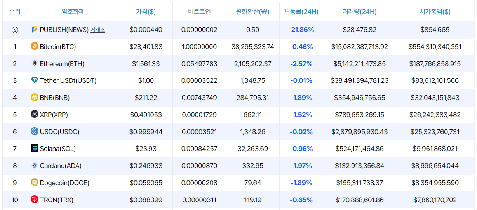Select BNB market cap $32,043,151,843
The height and width of the screenshot is (210, 477).
435,98
